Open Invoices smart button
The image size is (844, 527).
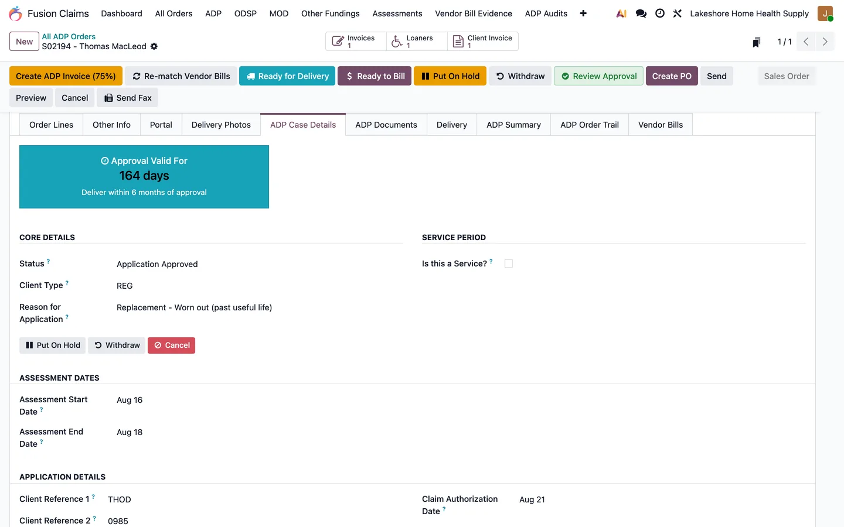pos(356,42)
